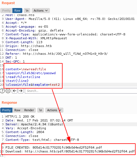This screenshot has width=137, height=158.
Task: Go to next search match arrow
Action: 21,91
